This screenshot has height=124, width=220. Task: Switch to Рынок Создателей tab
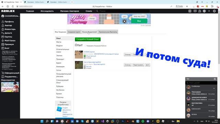click(89, 32)
